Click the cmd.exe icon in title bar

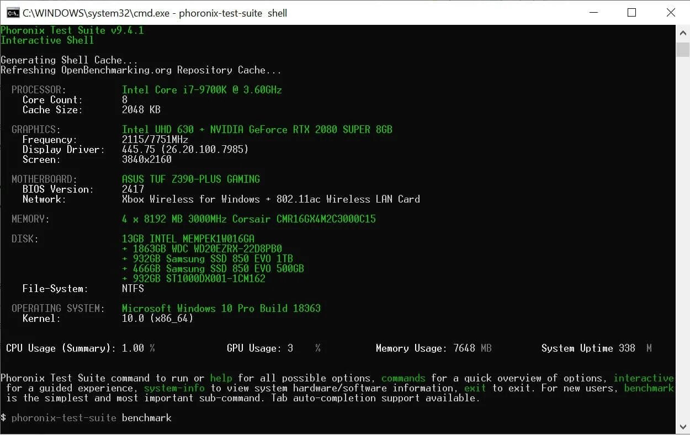pos(13,13)
